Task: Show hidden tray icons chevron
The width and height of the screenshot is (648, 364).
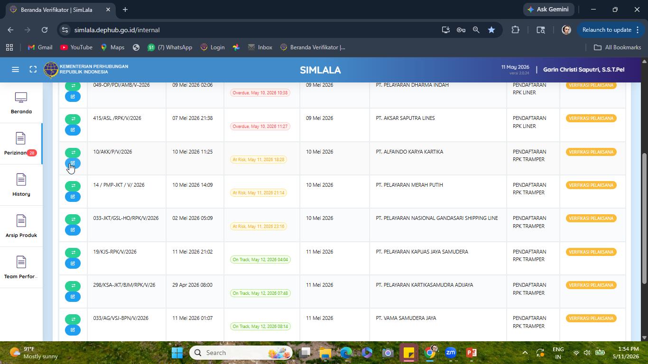Action: (525, 353)
